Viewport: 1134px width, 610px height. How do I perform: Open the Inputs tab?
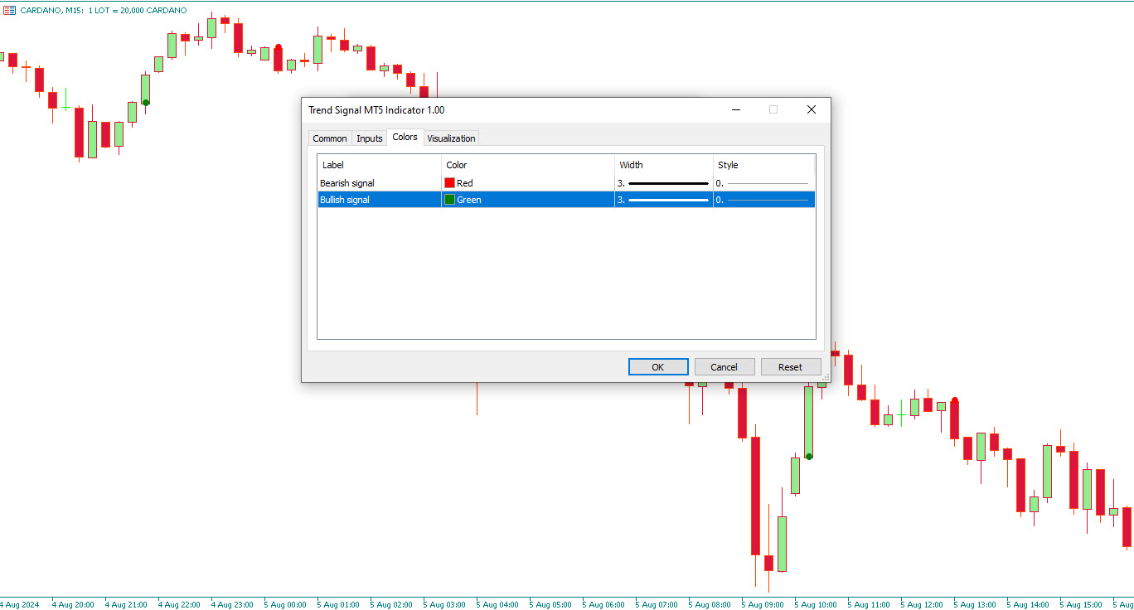[370, 138]
